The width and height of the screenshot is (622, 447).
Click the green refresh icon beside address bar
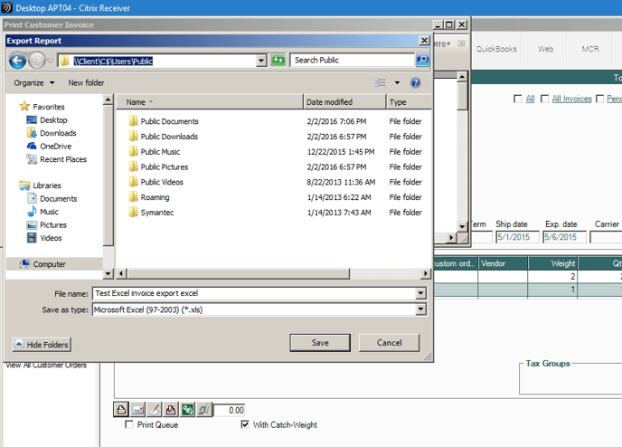(278, 61)
